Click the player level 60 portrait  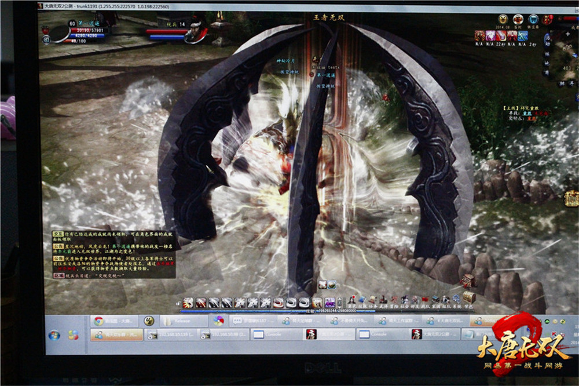[60, 33]
